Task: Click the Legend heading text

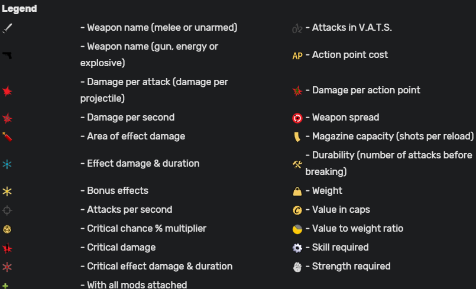Action: coord(19,9)
